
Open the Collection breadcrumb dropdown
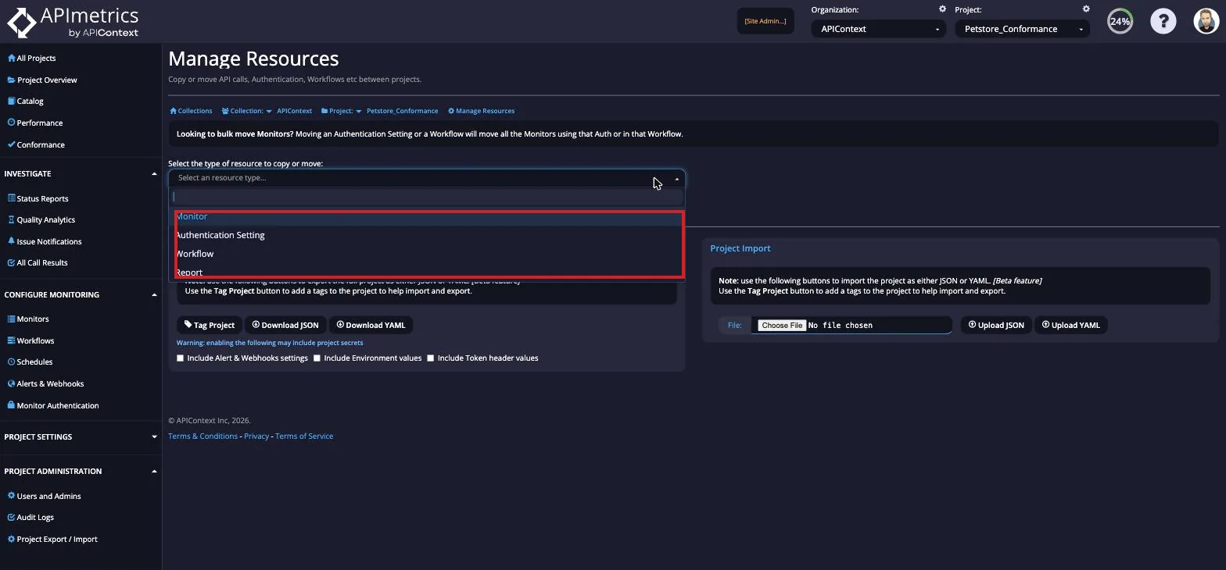[x=247, y=111]
